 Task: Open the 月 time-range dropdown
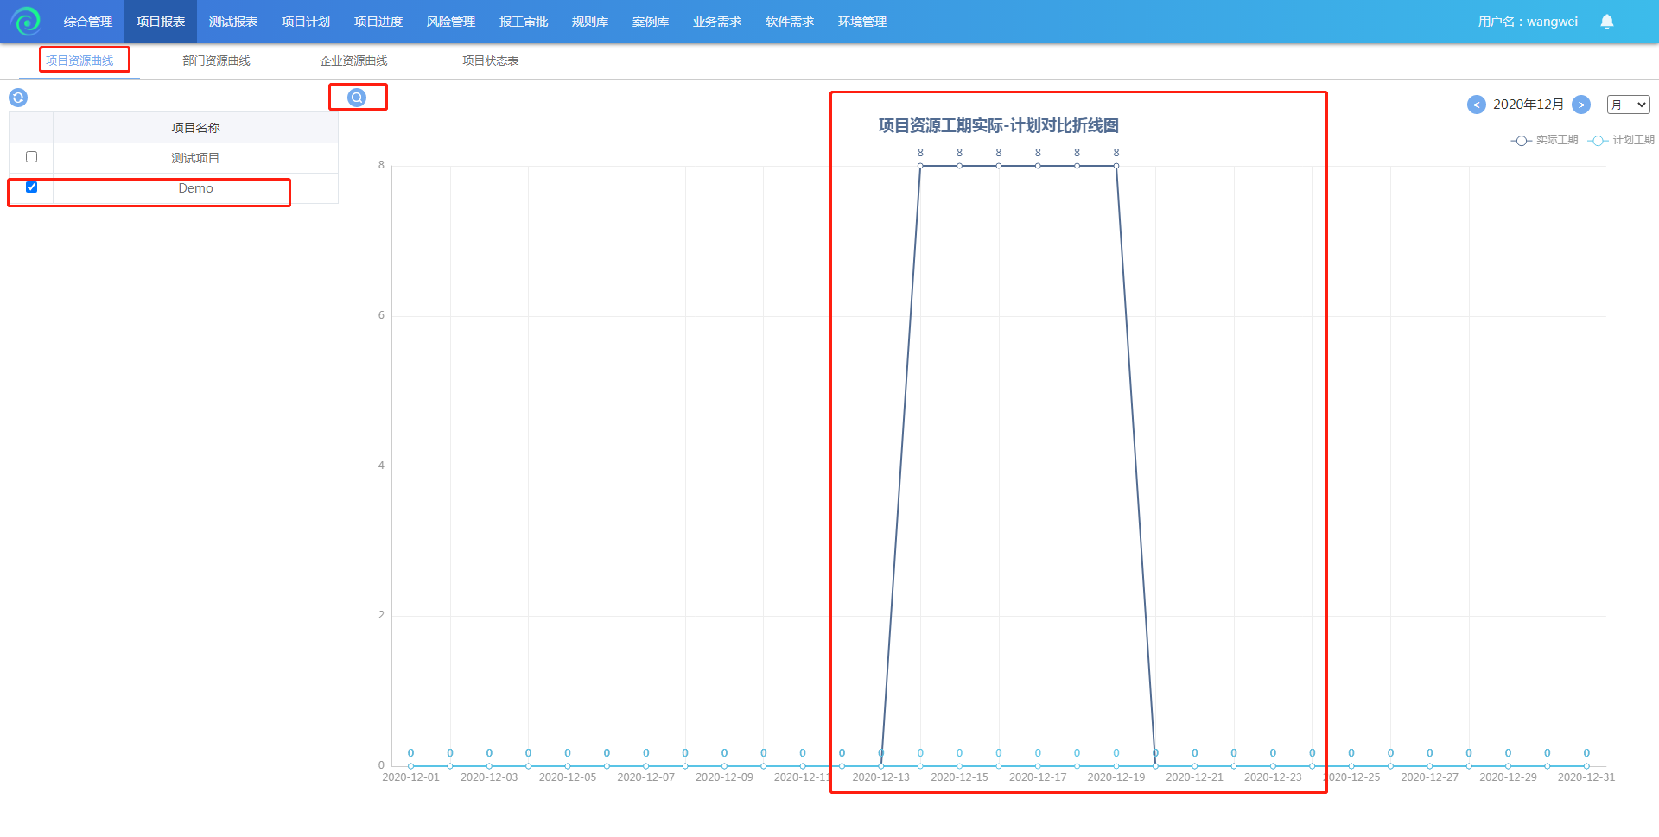click(x=1628, y=105)
